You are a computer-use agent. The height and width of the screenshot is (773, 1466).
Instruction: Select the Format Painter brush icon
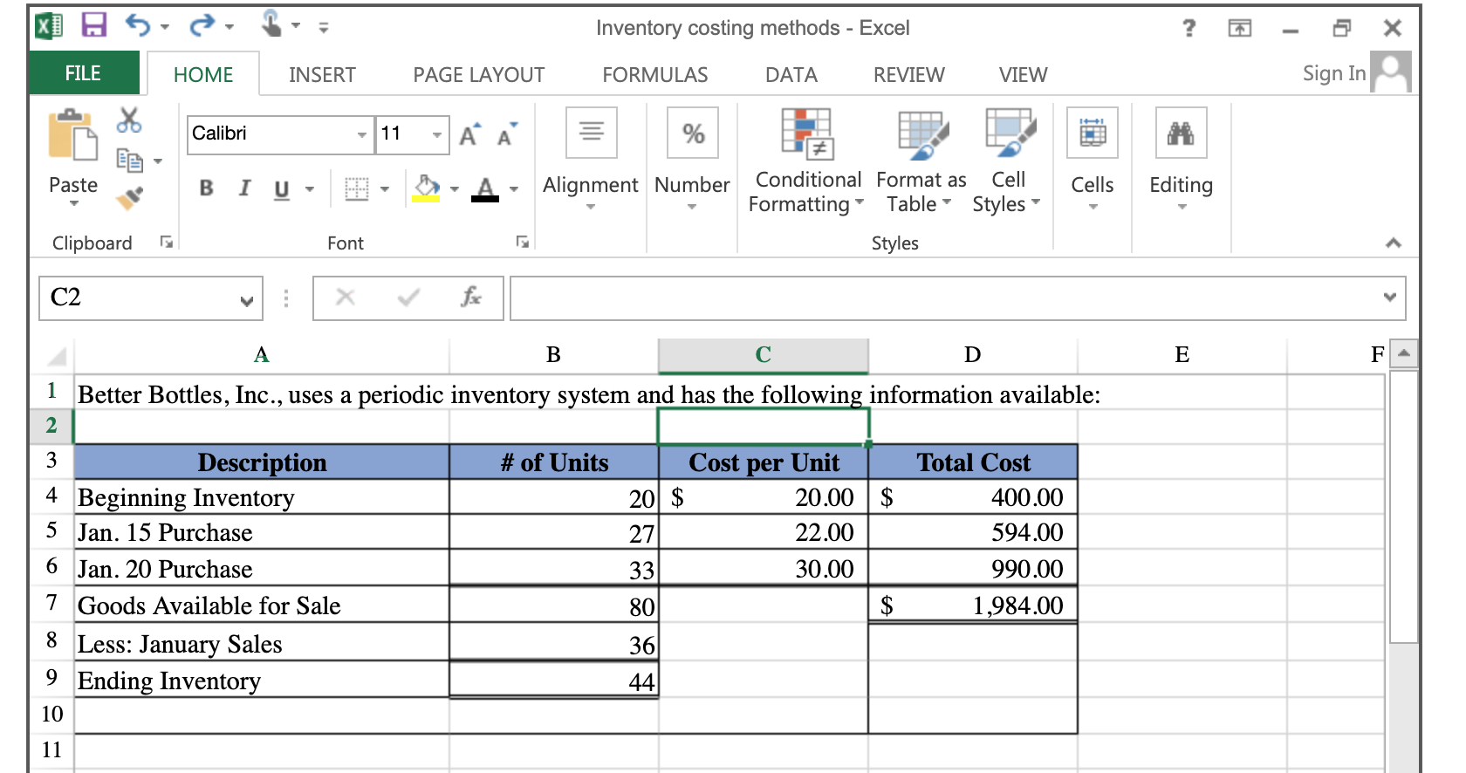point(129,199)
